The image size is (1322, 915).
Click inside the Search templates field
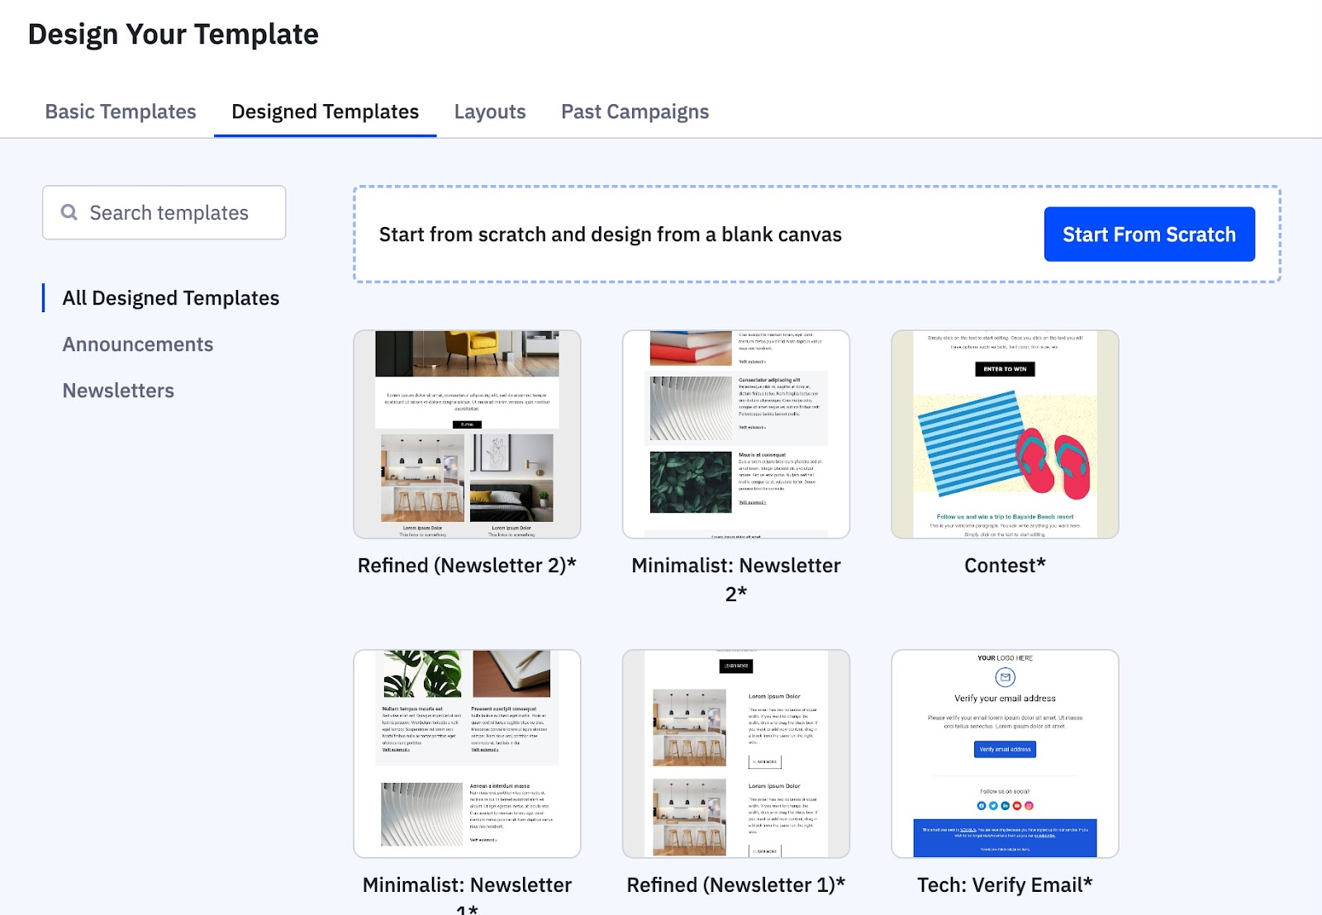[174, 212]
